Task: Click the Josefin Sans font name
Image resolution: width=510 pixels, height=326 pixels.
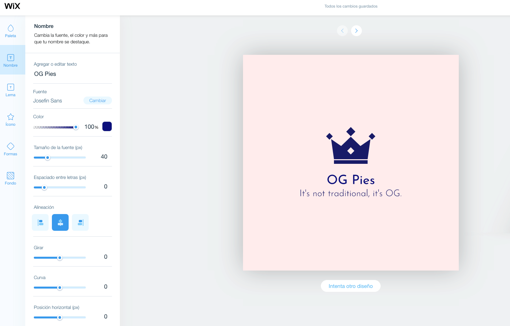Action: pyautogui.click(x=48, y=101)
